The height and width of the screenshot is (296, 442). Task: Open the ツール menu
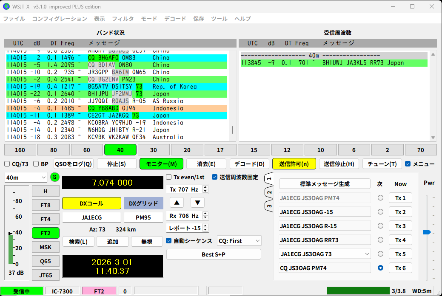tap(219, 19)
